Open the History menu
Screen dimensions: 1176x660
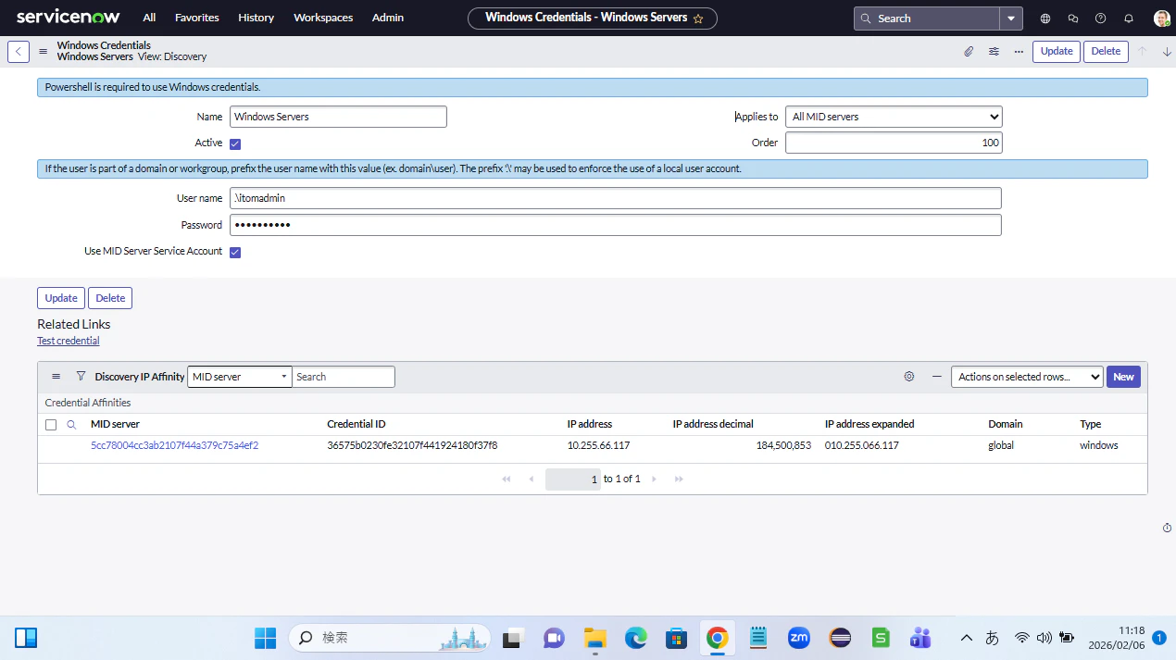tap(256, 18)
